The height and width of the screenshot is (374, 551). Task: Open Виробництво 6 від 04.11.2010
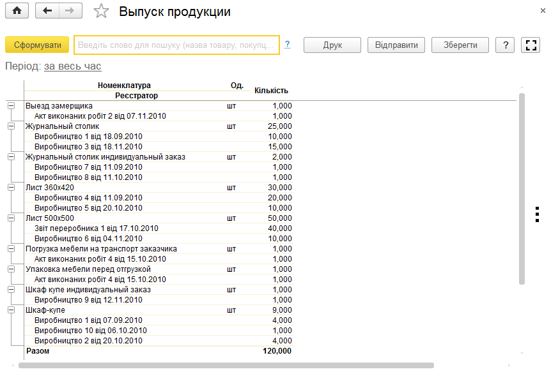(x=88, y=238)
